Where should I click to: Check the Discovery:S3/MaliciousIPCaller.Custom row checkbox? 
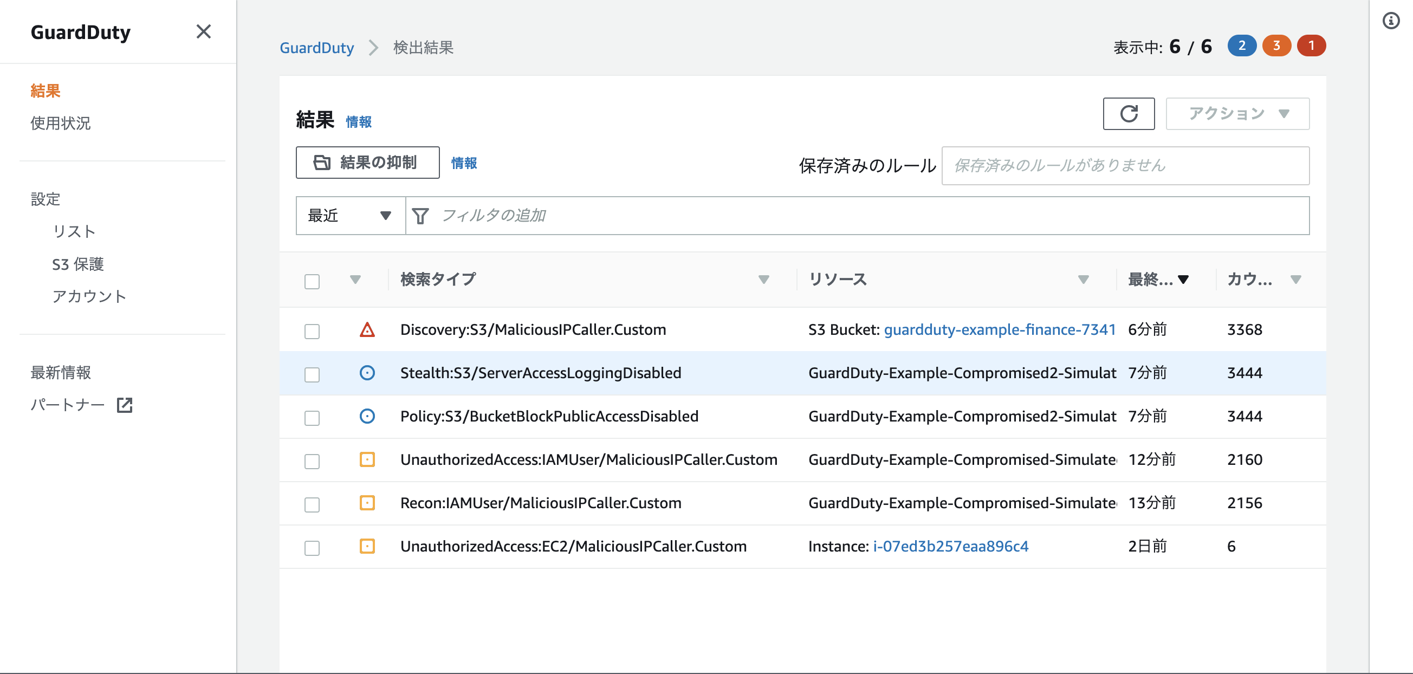point(312,331)
